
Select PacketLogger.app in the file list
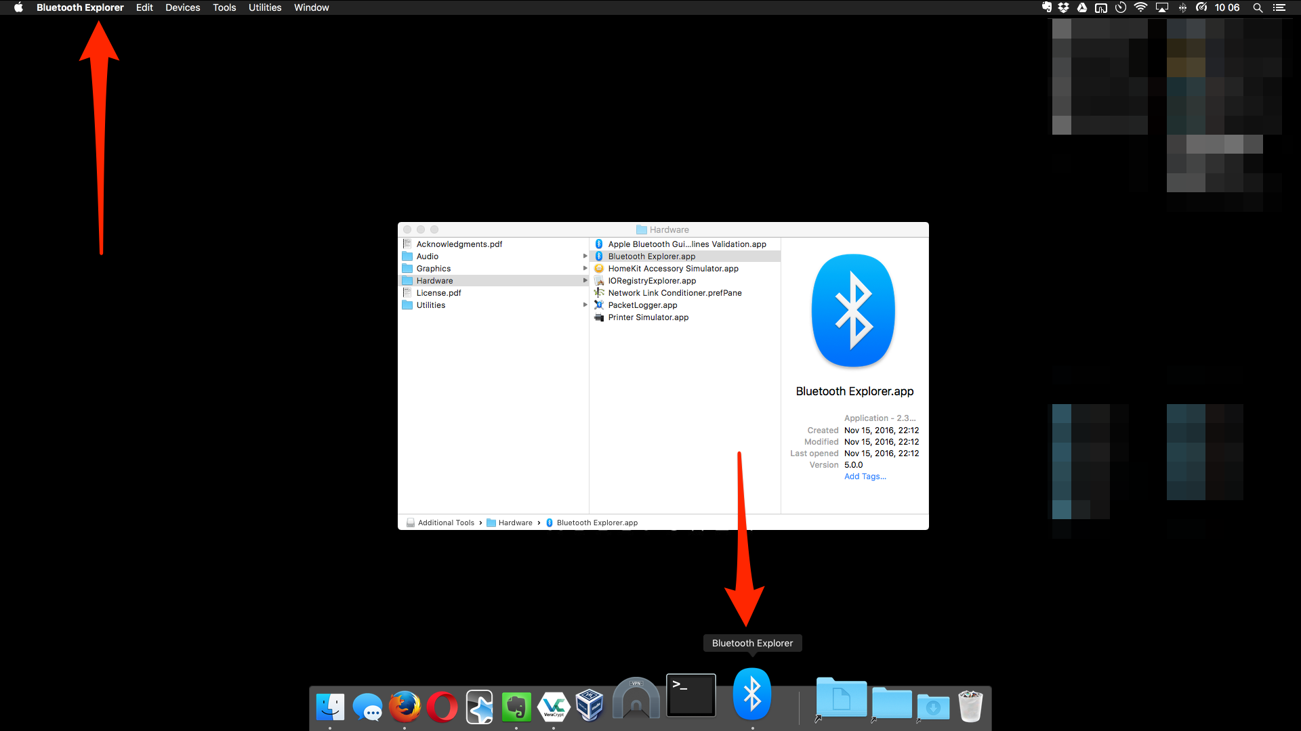coord(642,305)
